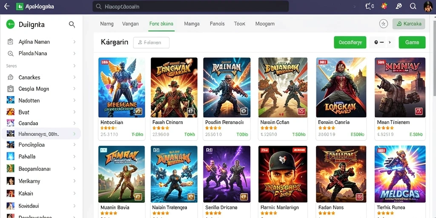Click the Apina Naman sidebar icon
The height and width of the screenshot is (218, 436).
click(10, 42)
